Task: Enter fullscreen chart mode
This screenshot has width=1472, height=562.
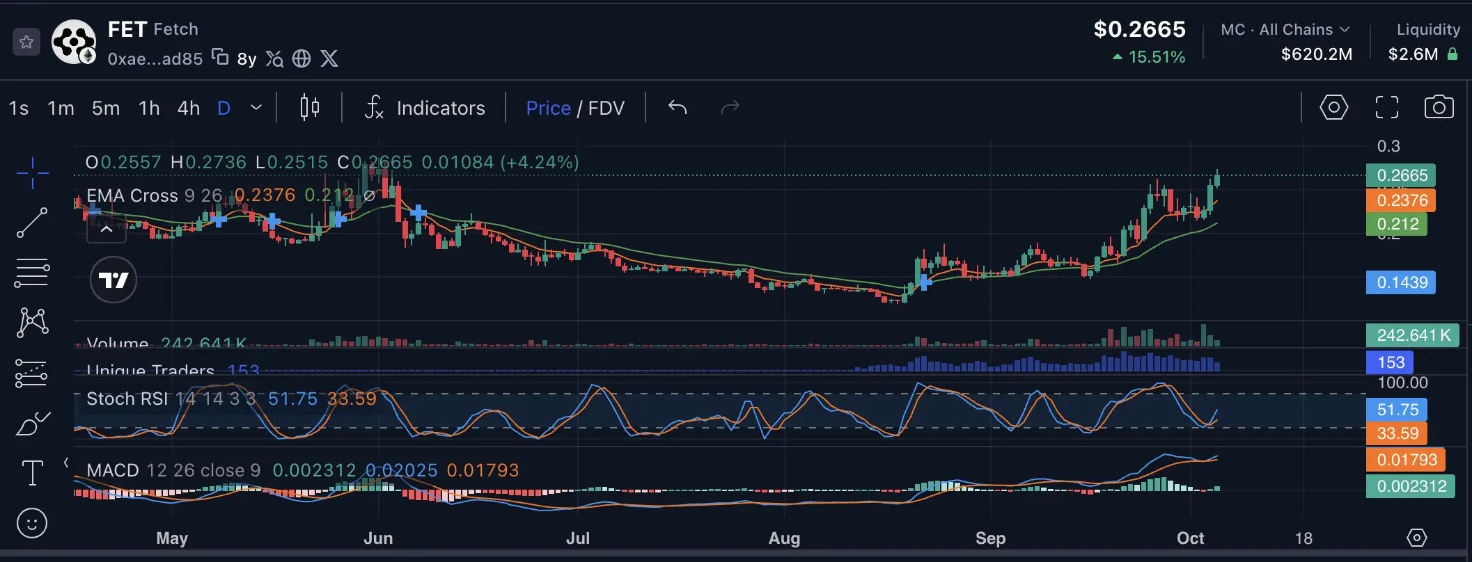Action: point(1386,108)
